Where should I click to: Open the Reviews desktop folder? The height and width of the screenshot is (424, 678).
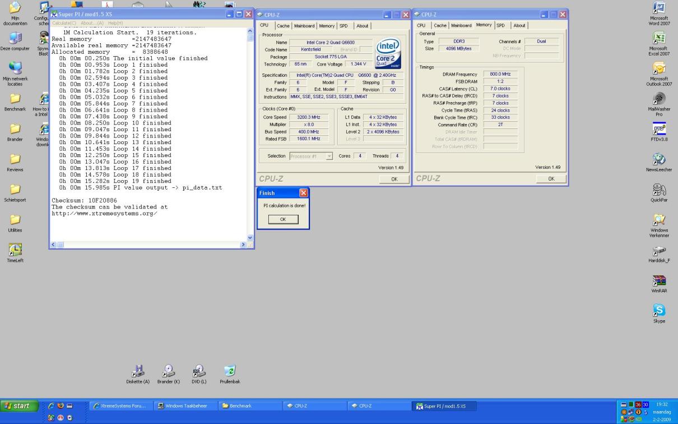(15, 162)
